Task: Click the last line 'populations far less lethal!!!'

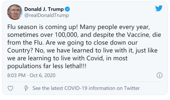Action: pyautogui.click(x=47, y=66)
